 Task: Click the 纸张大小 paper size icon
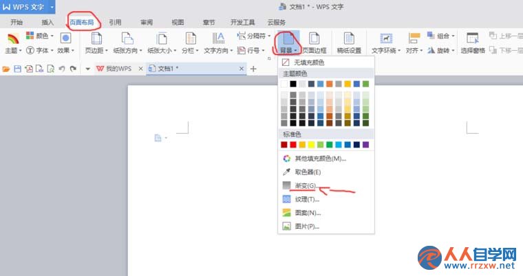pyautogui.click(x=162, y=38)
